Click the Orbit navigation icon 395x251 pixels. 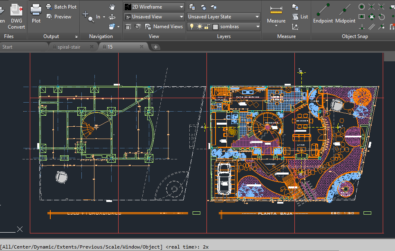click(x=112, y=17)
